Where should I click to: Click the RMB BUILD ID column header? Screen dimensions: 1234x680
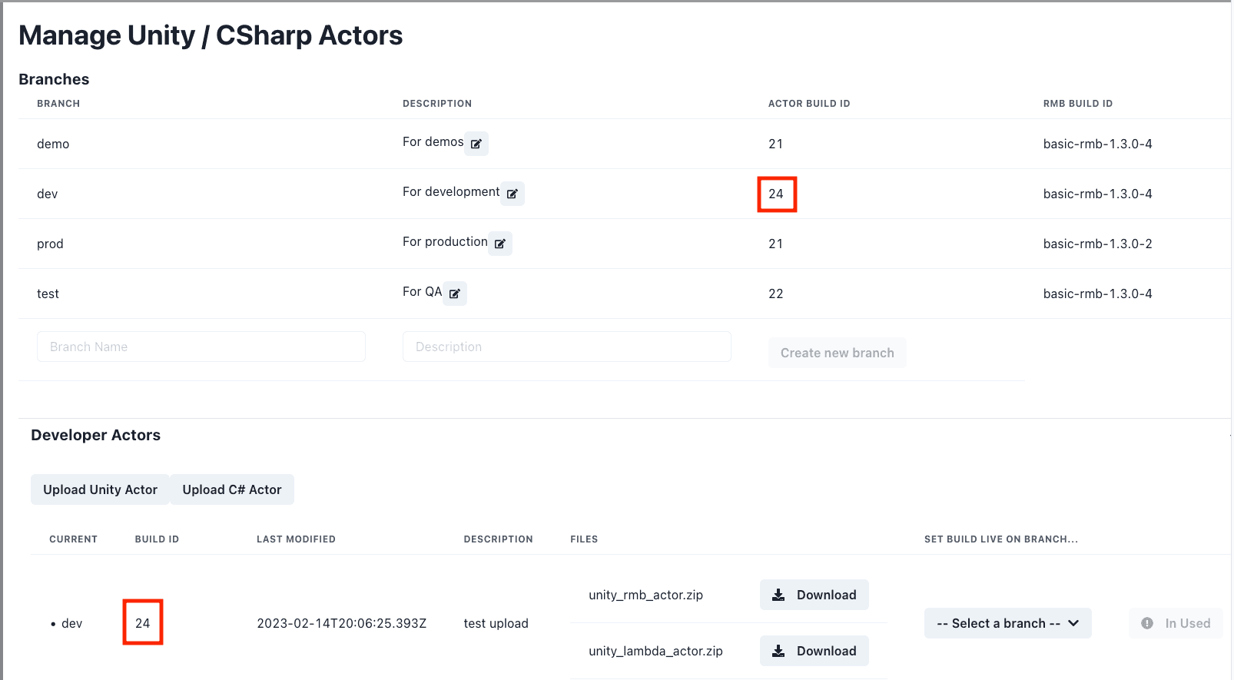[1078, 104]
